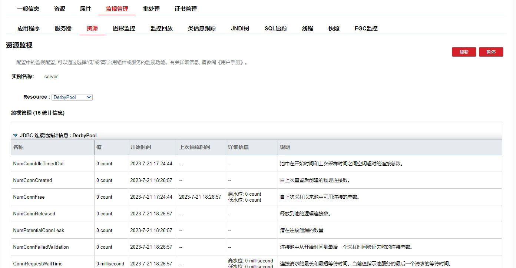Open the 证书管理 tab
The width and height of the screenshot is (516, 268).
coord(186,9)
